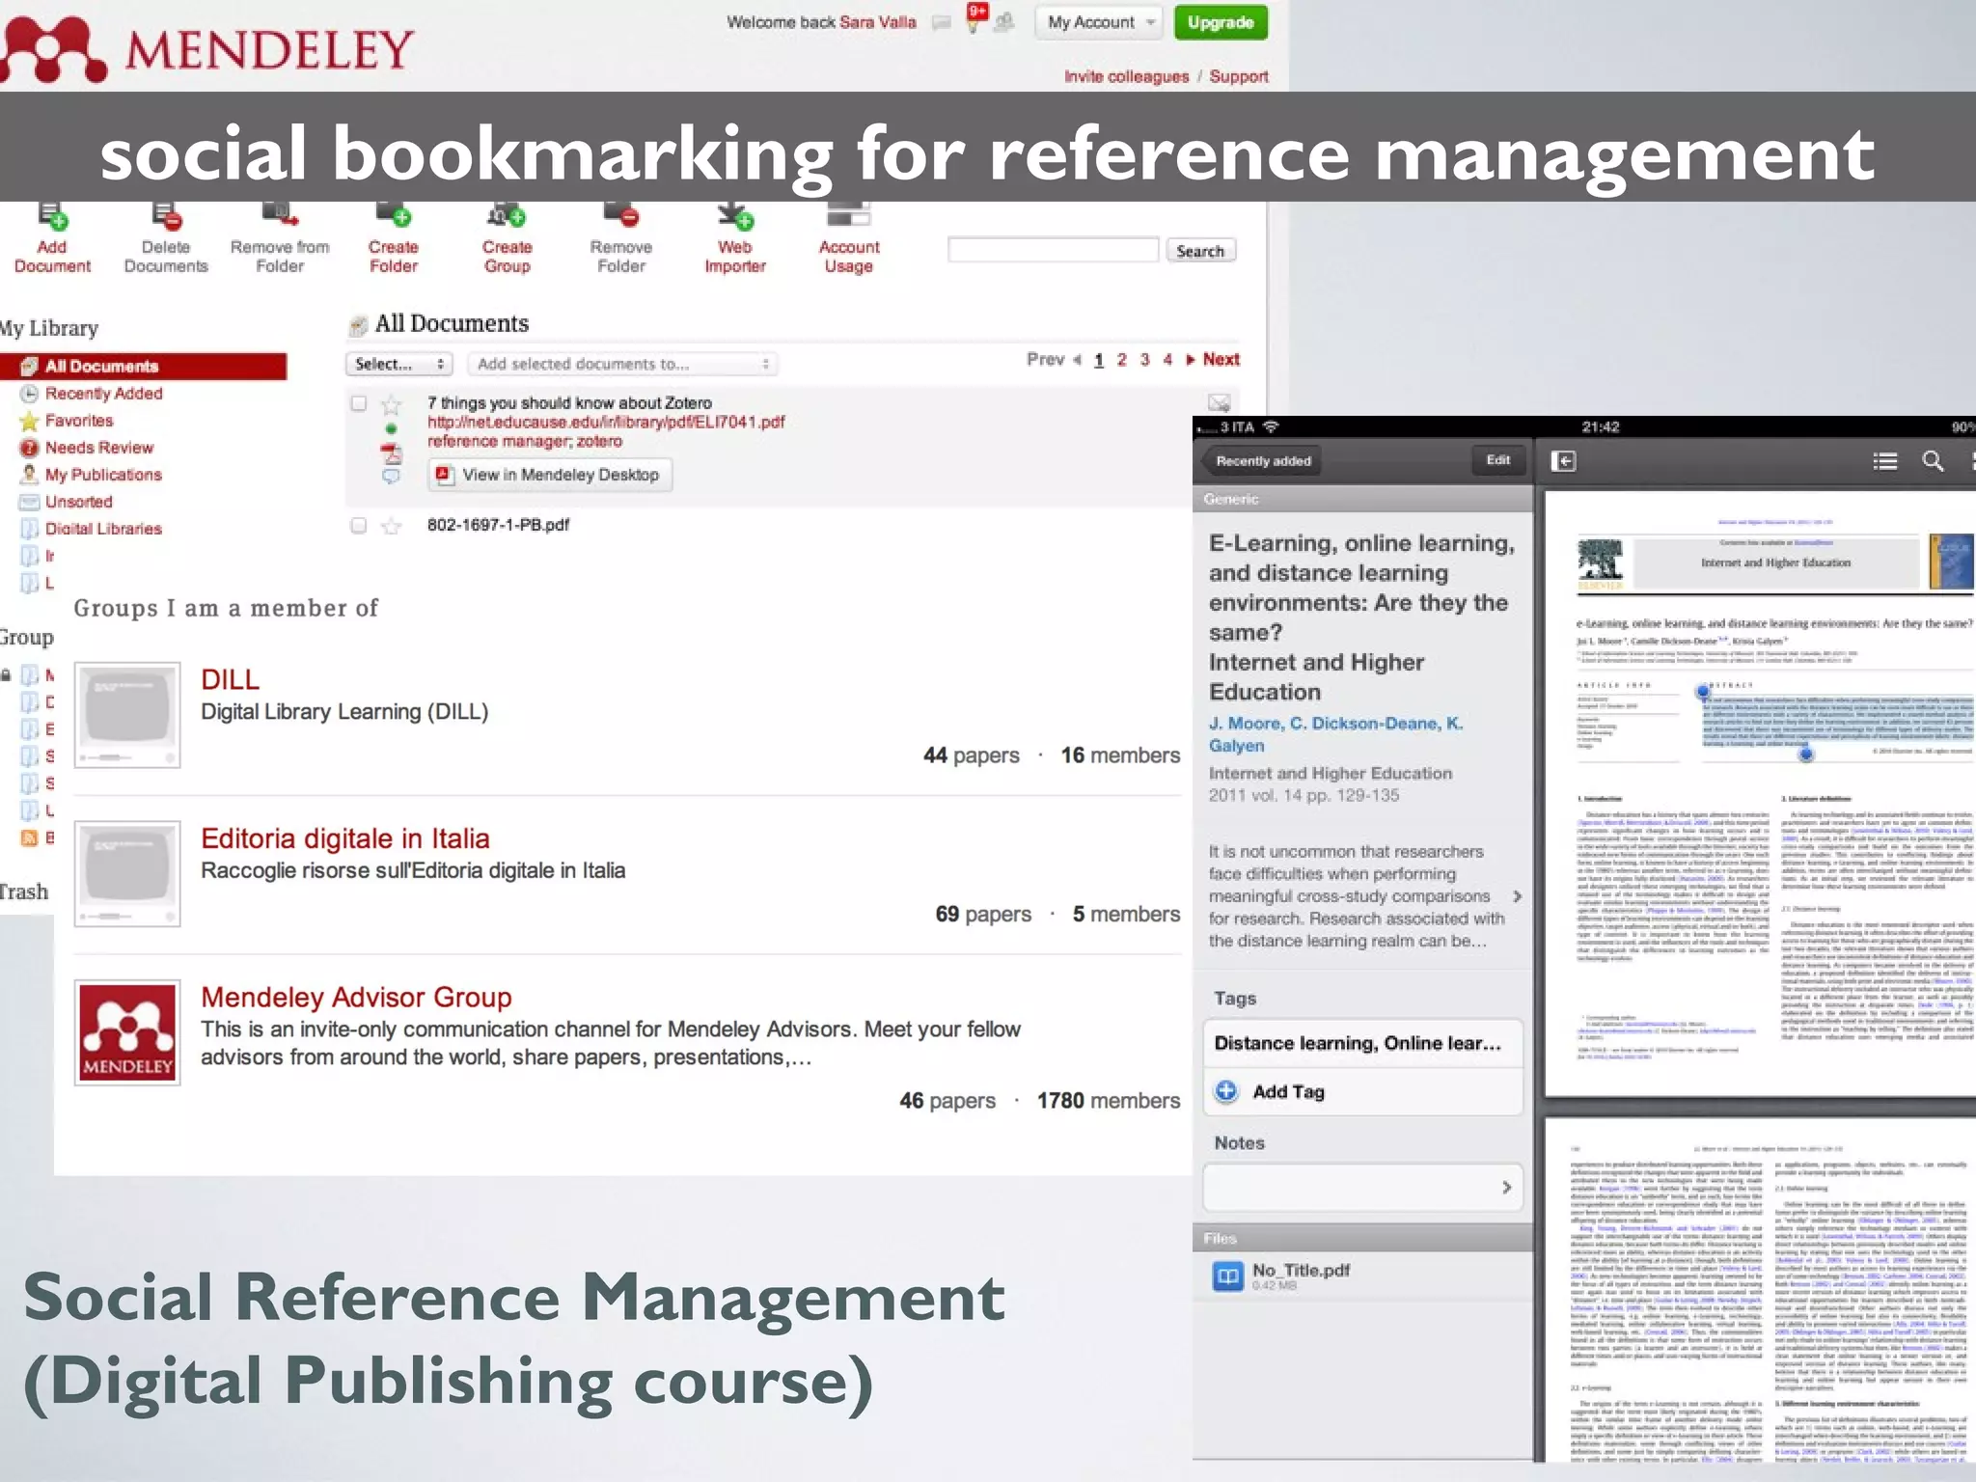Screen dimensions: 1976x1482
Task: Tap the collapse panel icon in iPad app
Action: 1564,461
